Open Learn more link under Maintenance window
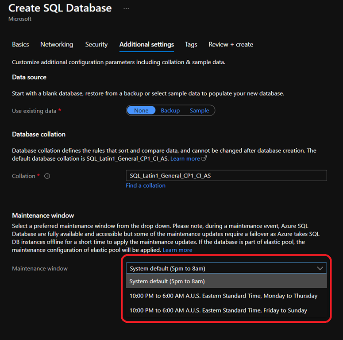This screenshot has height=340, width=343. click(x=177, y=250)
